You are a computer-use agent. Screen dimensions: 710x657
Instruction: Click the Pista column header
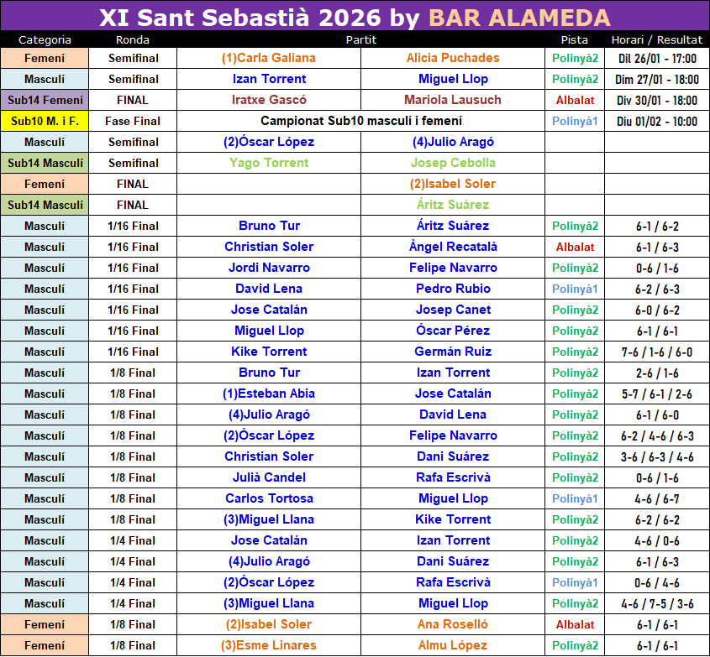[x=575, y=39]
